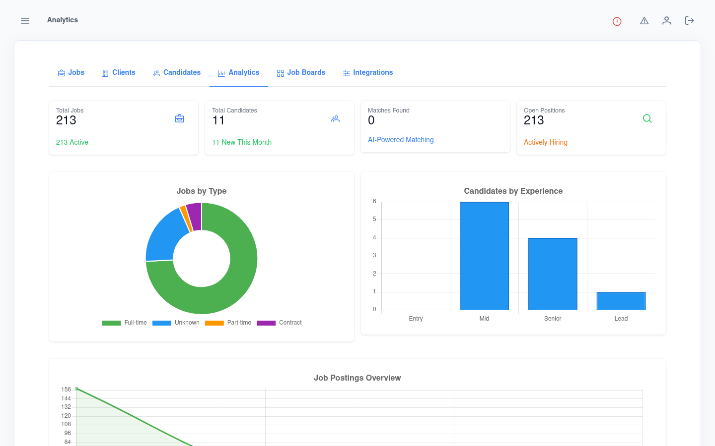Click the logout icon

pyautogui.click(x=689, y=20)
